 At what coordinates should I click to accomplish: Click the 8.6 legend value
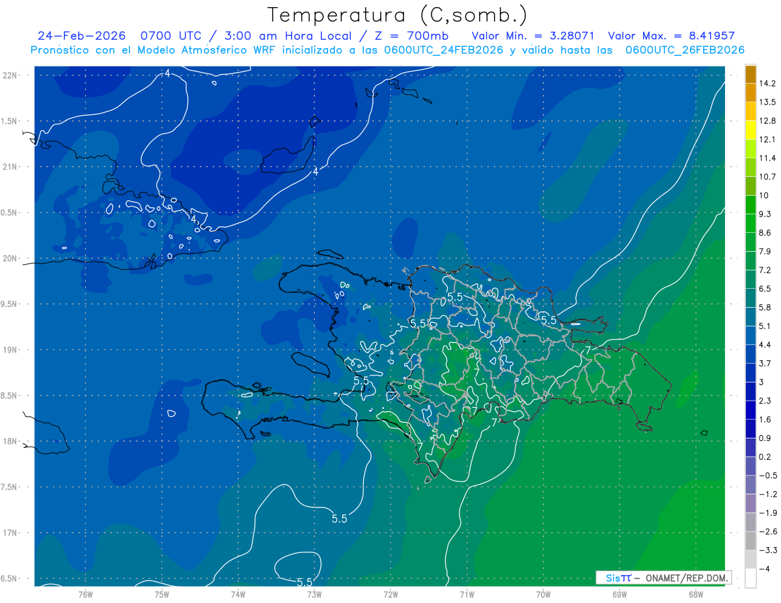(765, 233)
